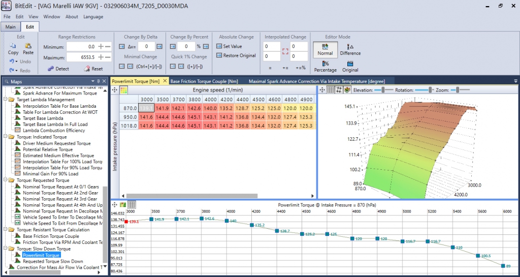Close the Powerlimit Torque [Nm] tab

[x=165, y=81]
